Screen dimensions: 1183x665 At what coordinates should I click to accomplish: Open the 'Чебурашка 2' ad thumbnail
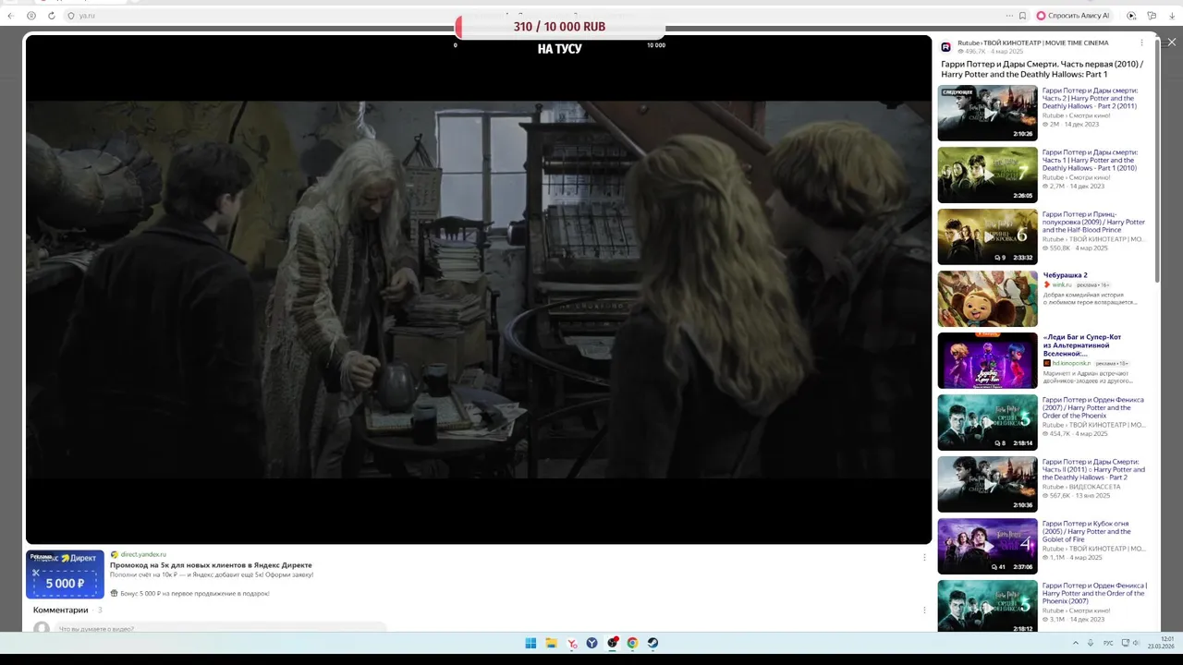point(987,298)
